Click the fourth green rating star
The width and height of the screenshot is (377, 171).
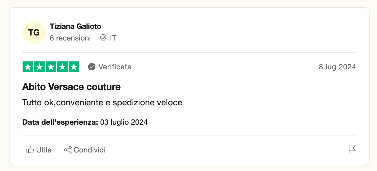tap(62, 67)
